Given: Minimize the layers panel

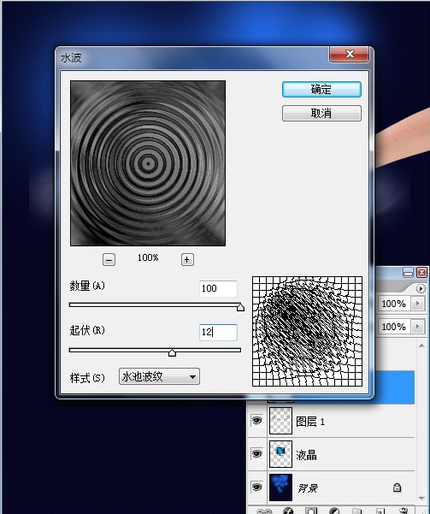Looking at the screenshot, I should pyautogui.click(x=408, y=273).
